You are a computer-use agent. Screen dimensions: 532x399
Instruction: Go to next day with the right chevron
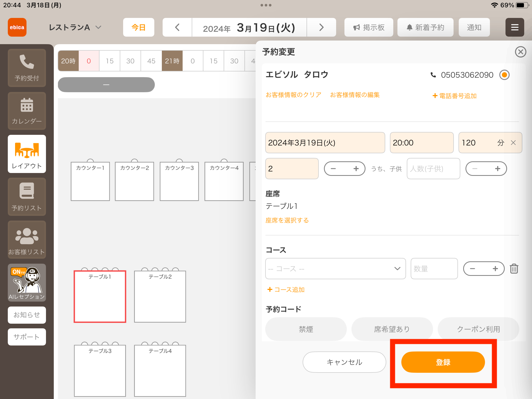(321, 27)
